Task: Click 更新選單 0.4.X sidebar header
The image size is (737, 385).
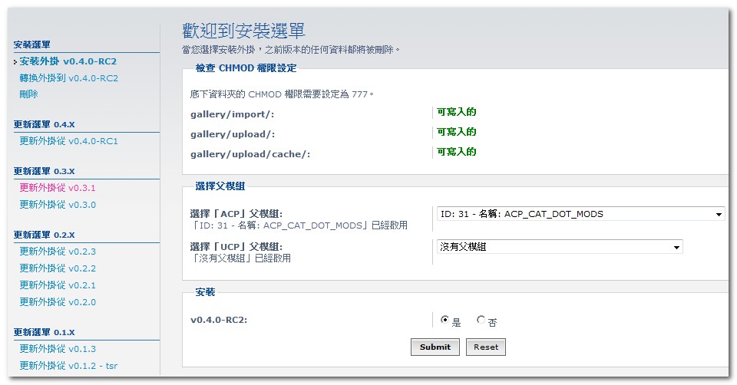Action: [45, 124]
